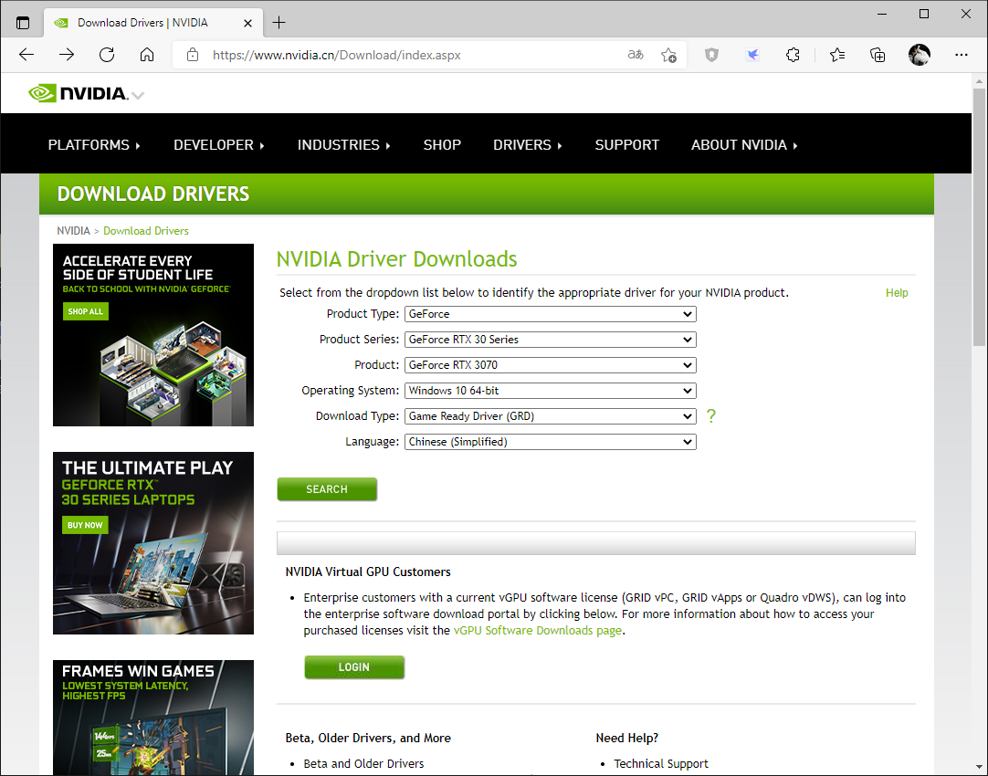Select the Download Drivers browser tab
988x776 pixels.
coord(152,24)
